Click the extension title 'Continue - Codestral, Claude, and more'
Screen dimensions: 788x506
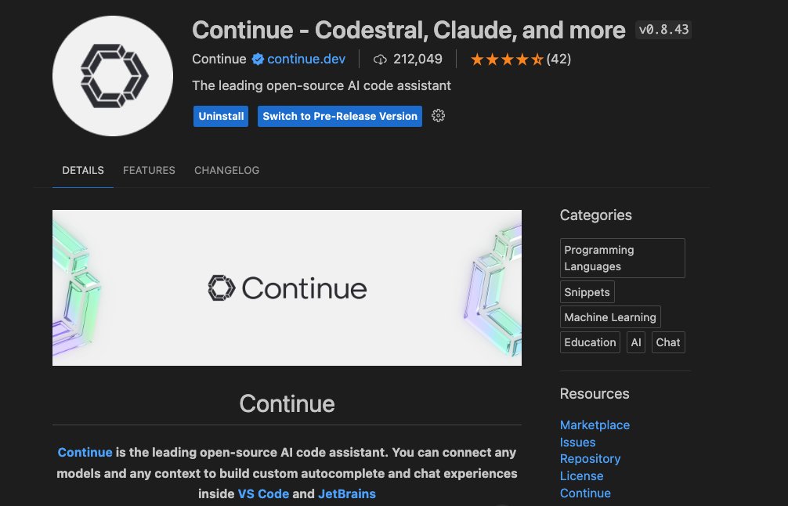[x=409, y=30]
